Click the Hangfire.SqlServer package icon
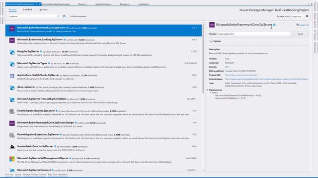The height and width of the screenshot is (178, 318). 12,52
